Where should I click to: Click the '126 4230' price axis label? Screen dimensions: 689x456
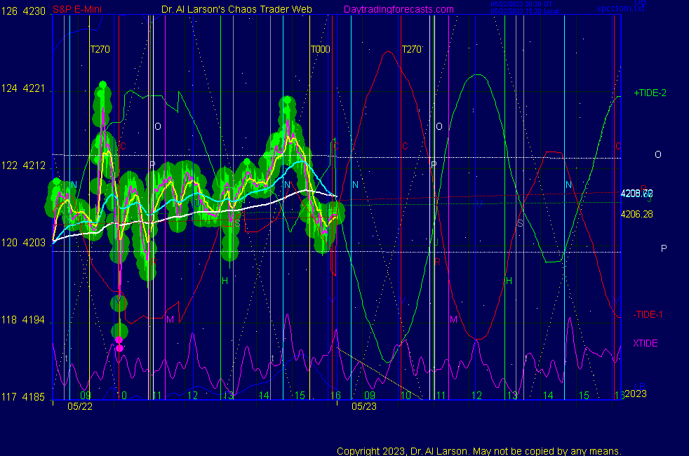click(x=23, y=11)
